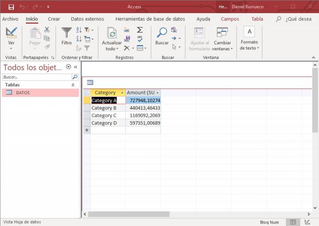The width and height of the screenshot is (319, 226).
Task: Collapse the ribbon with caret arrow
Action: (313, 57)
